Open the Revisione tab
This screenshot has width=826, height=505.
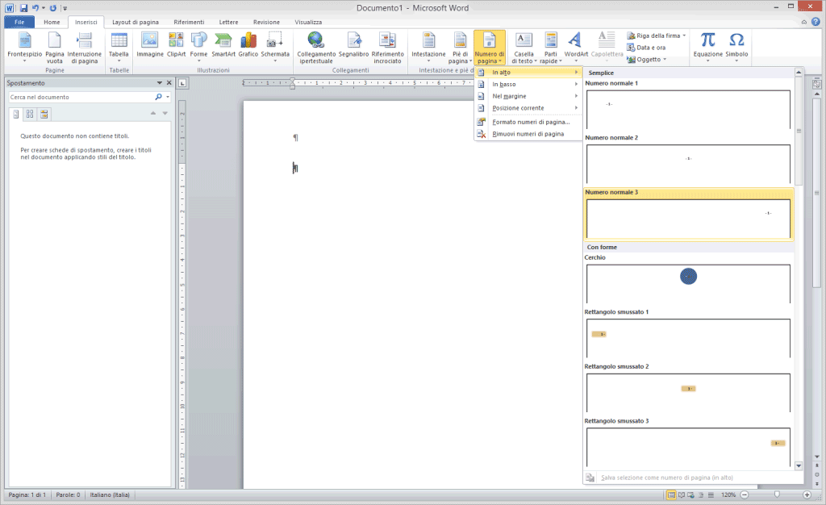click(x=266, y=22)
